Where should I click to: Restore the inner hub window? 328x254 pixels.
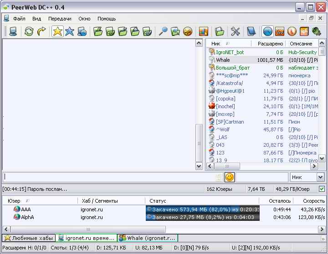coord(311,19)
